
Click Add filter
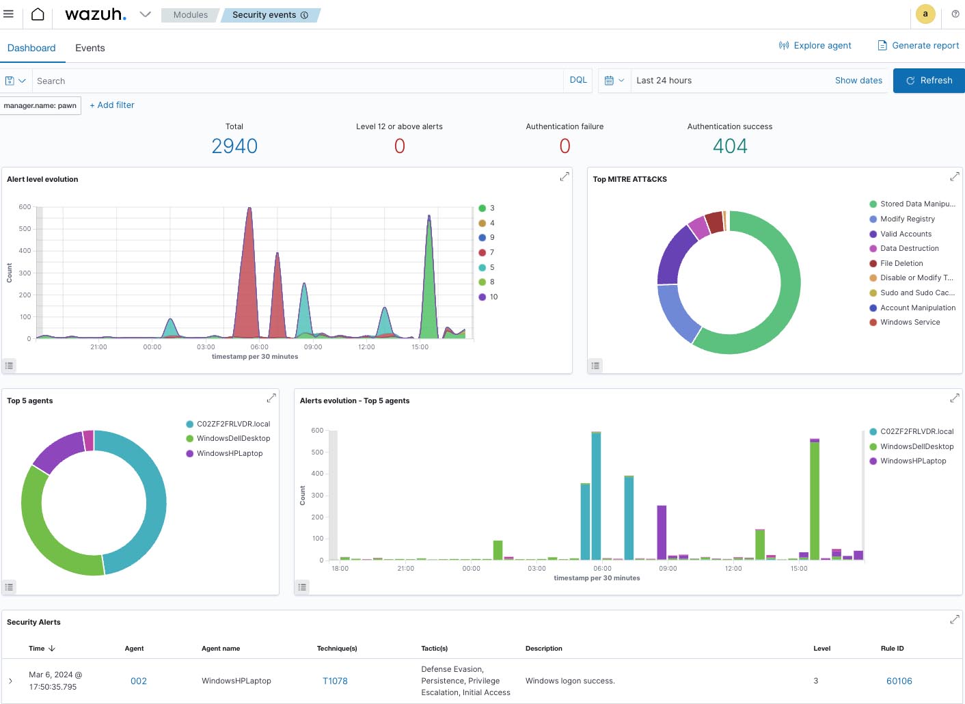[112, 105]
